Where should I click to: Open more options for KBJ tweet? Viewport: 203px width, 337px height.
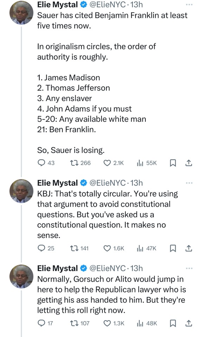tap(189, 183)
